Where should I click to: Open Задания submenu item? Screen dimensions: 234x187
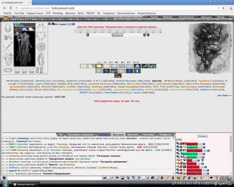[133, 19]
